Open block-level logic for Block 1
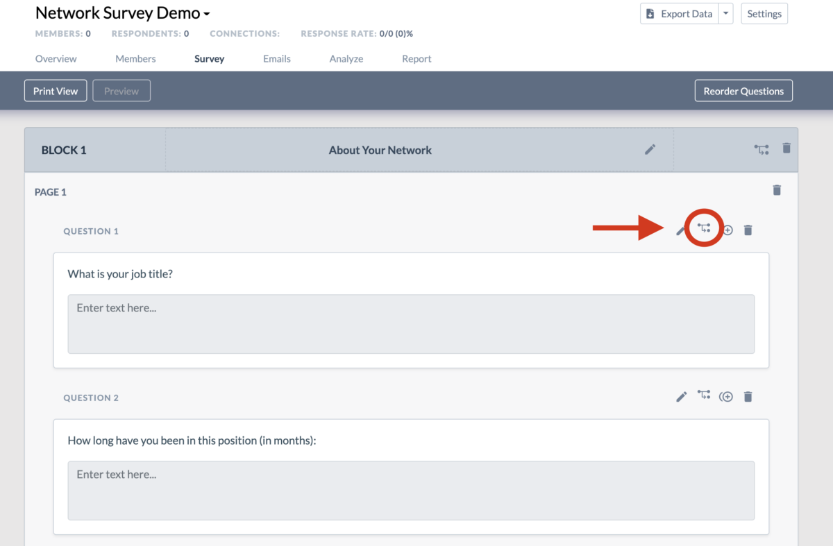 pos(762,148)
